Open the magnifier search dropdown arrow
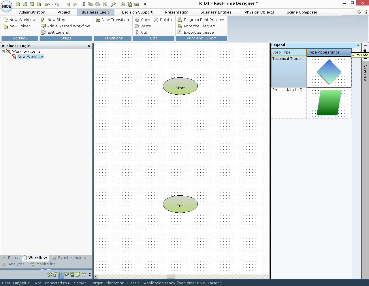The width and height of the screenshot is (369, 286). coord(118,4)
